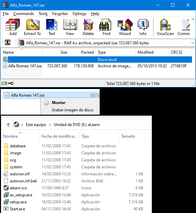The width and height of the screenshot is (196, 213).
Task: Sort by Type column in WinRAR
Action: 115,52
